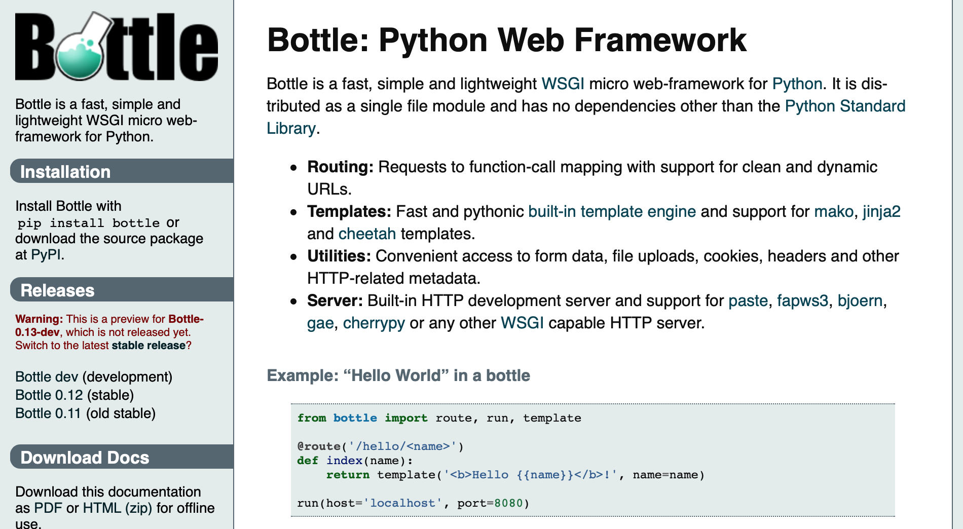Viewport: 963px width, 529px height.
Task: Click the @route('/hello/<name>') code line
Action: click(x=380, y=446)
